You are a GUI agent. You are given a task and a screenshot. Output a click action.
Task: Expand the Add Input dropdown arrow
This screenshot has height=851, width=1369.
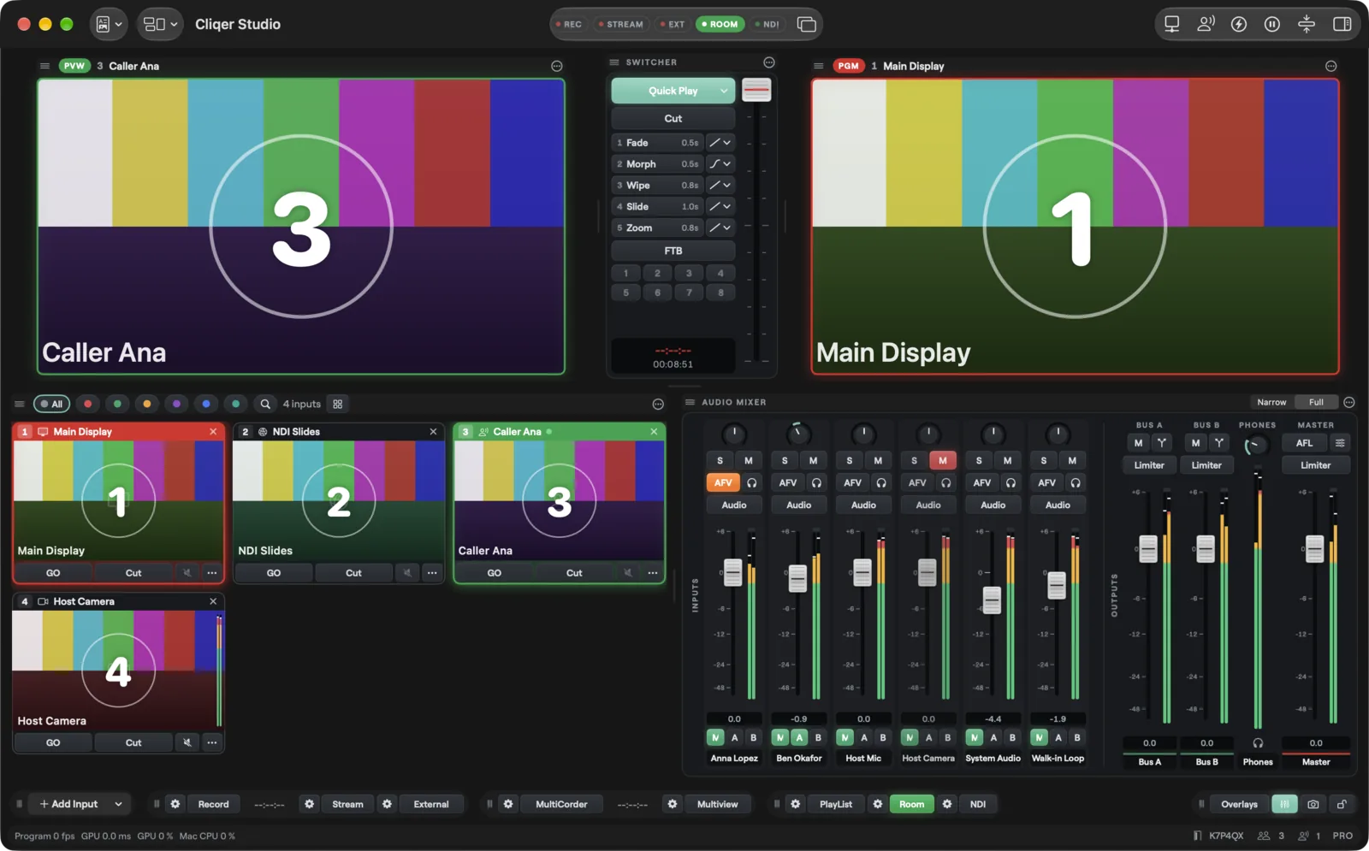[118, 804]
